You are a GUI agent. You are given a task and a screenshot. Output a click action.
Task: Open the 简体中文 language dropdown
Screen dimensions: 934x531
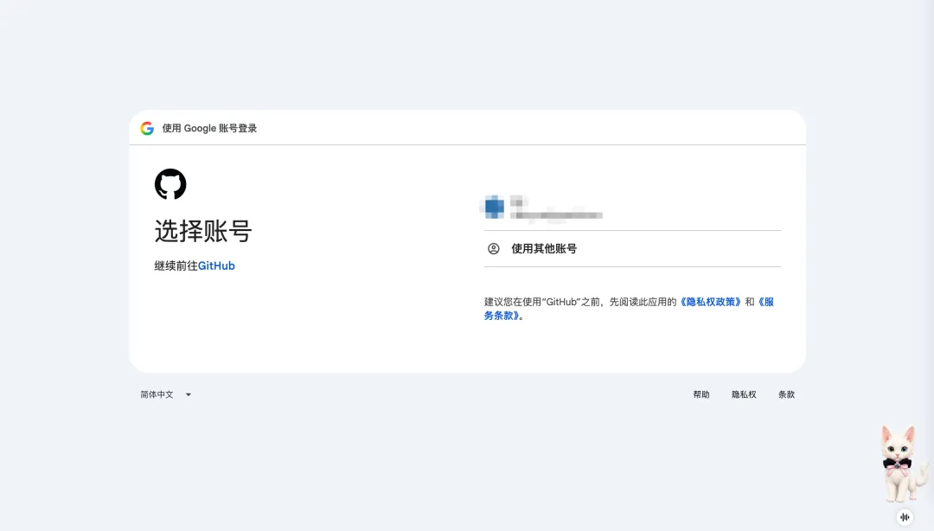(165, 394)
